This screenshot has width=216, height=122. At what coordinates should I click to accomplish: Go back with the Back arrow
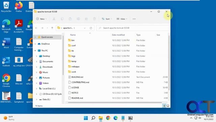coord(36,28)
